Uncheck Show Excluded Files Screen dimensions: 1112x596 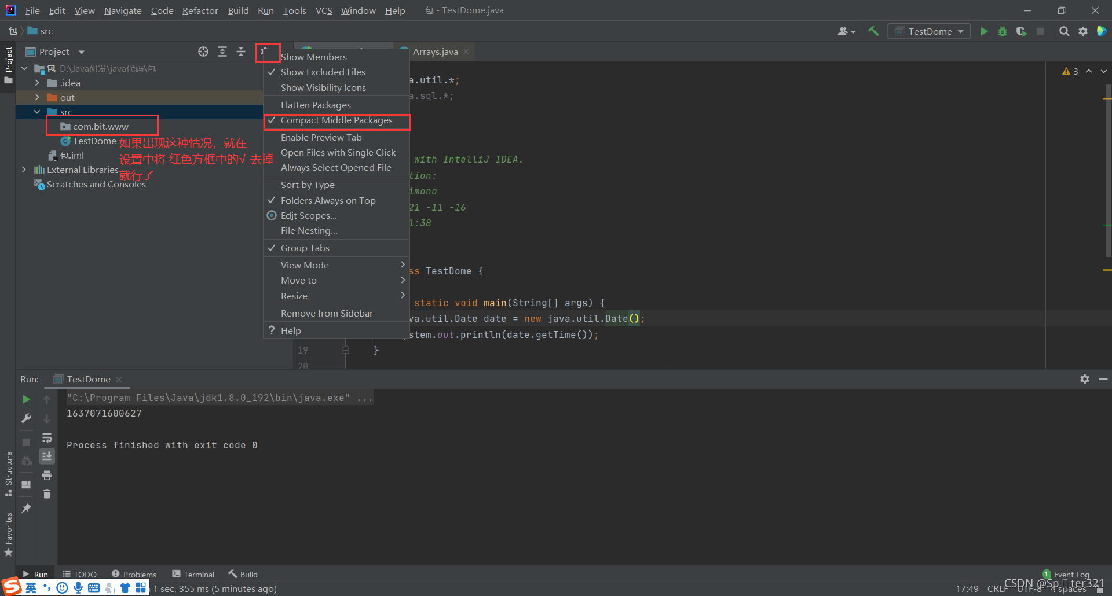pos(336,72)
